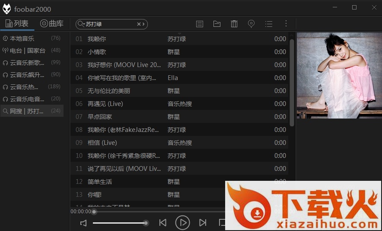Adjust the volume slider
This screenshot has width=382, height=231.
tap(120, 223)
